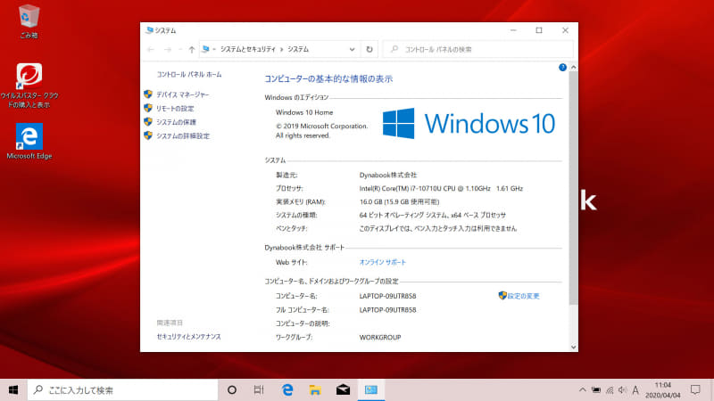Toggle the IME input mode indicator A
The width and height of the screenshot is (714, 401).
coord(635,390)
